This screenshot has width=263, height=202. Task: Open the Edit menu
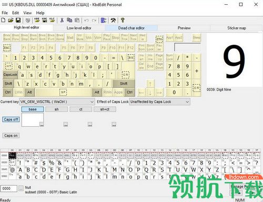(x=15, y=13)
